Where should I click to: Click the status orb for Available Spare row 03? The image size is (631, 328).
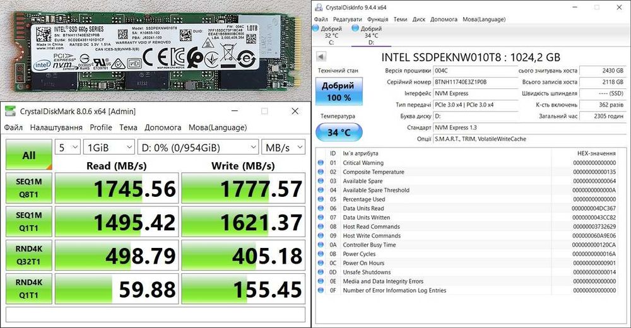[321, 181]
